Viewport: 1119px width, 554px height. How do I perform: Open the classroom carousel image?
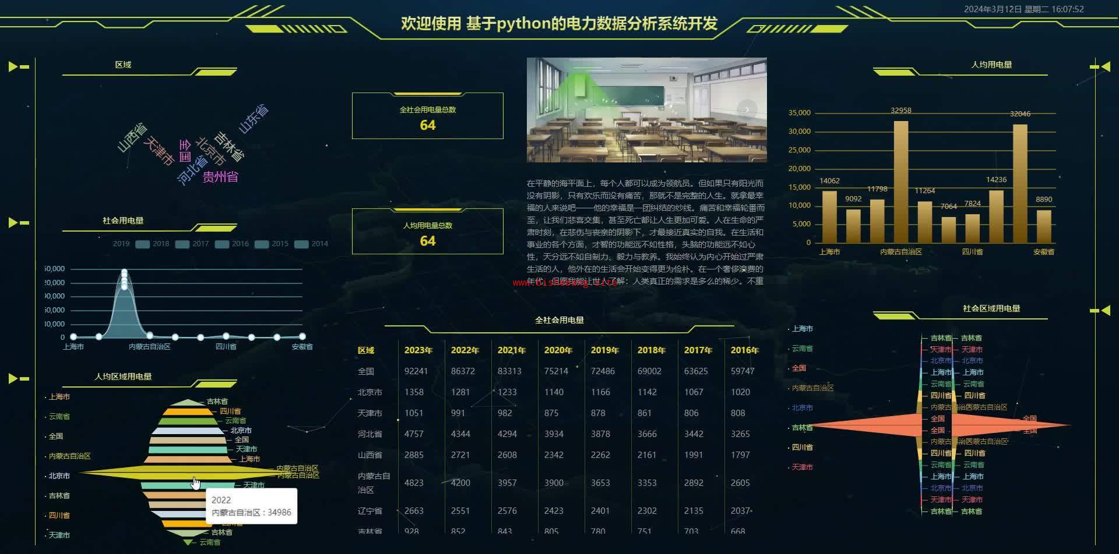click(x=646, y=110)
